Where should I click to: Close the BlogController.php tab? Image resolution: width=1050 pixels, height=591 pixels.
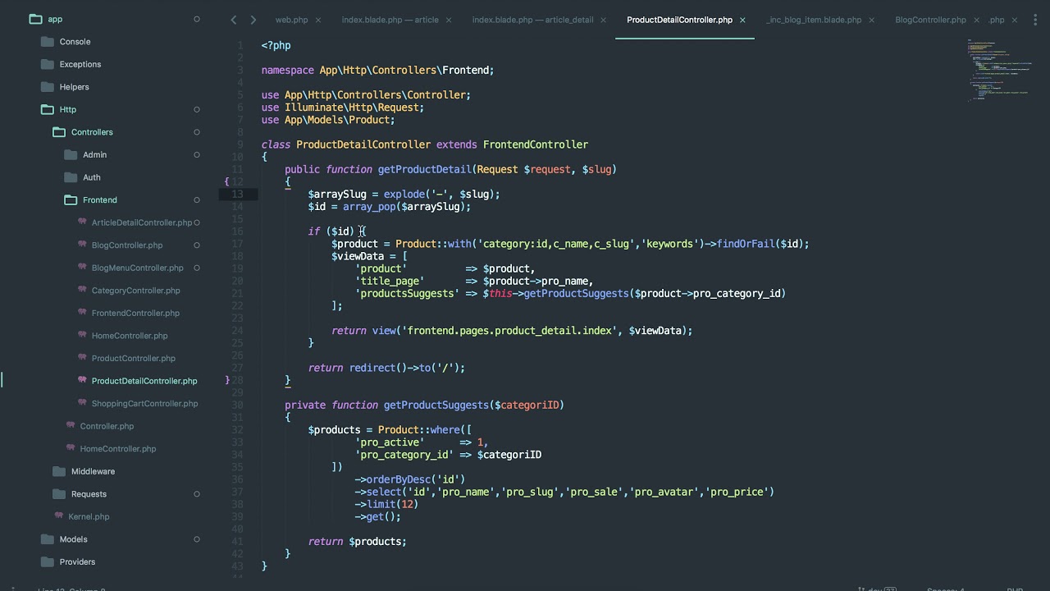976,20
